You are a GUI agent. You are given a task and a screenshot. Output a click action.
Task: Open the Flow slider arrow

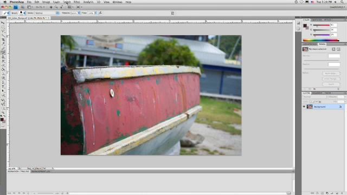pos(95,13)
